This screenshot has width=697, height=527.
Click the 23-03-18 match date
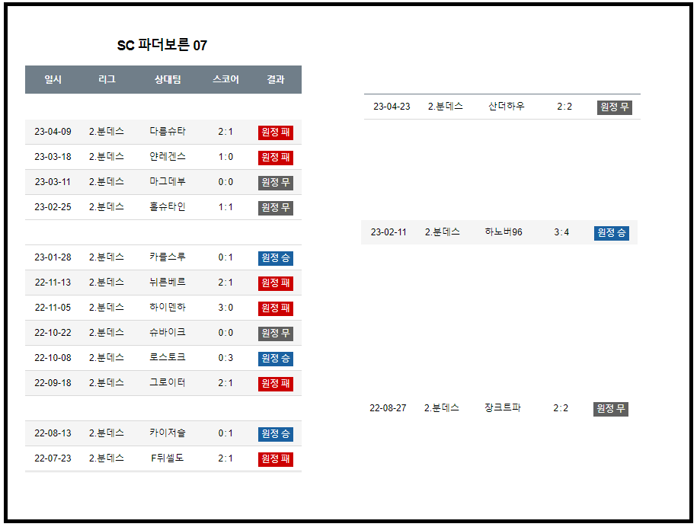[x=53, y=157]
